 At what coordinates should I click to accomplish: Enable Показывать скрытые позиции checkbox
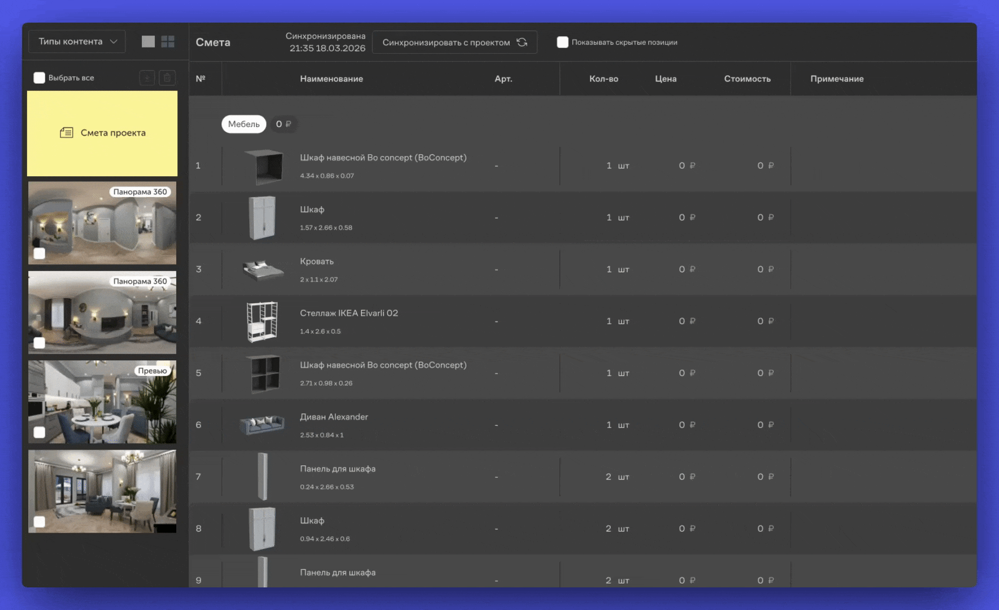coord(562,42)
